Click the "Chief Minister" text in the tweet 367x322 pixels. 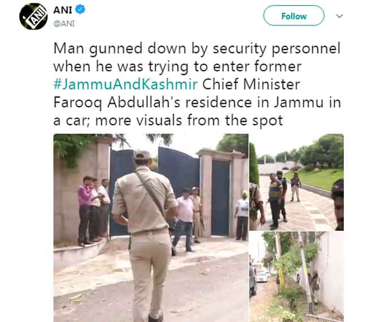coord(251,84)
